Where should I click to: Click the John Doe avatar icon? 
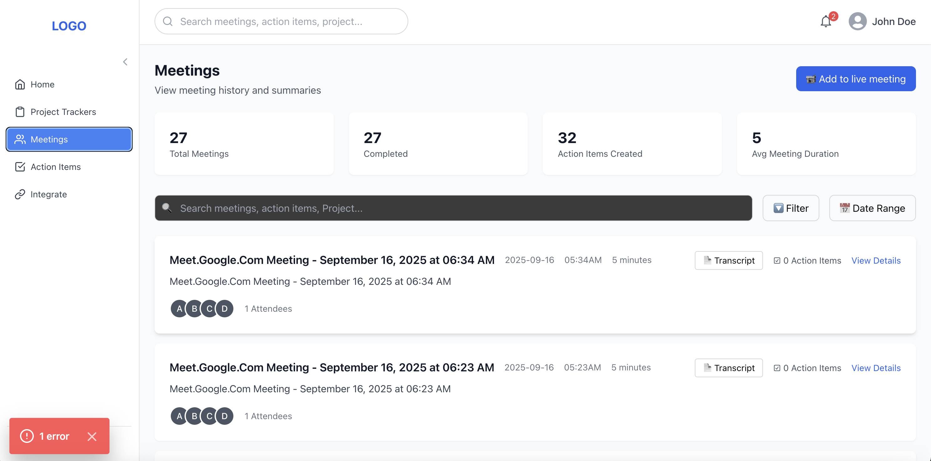tap(857, 21)
